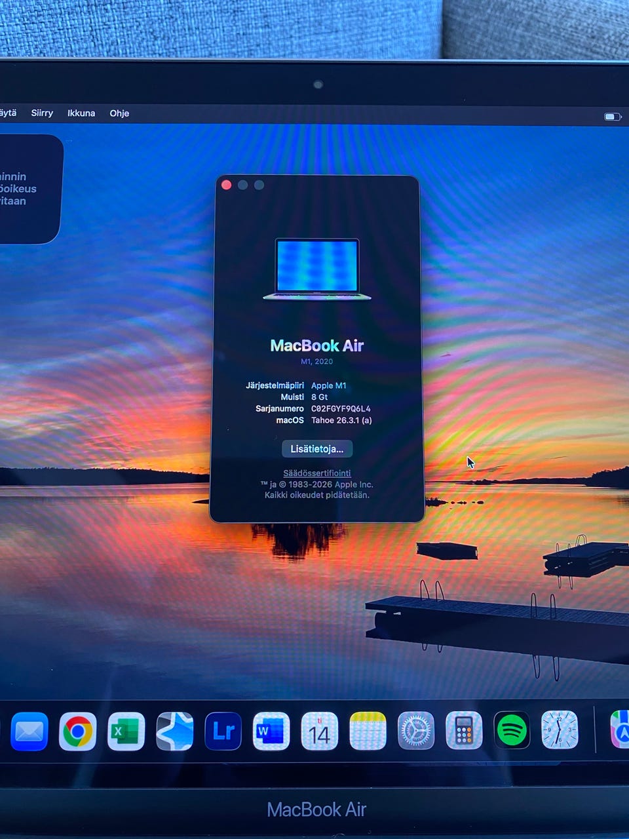Open Microsoft Word from the Dock
The image size is (629, 839).
271,731
